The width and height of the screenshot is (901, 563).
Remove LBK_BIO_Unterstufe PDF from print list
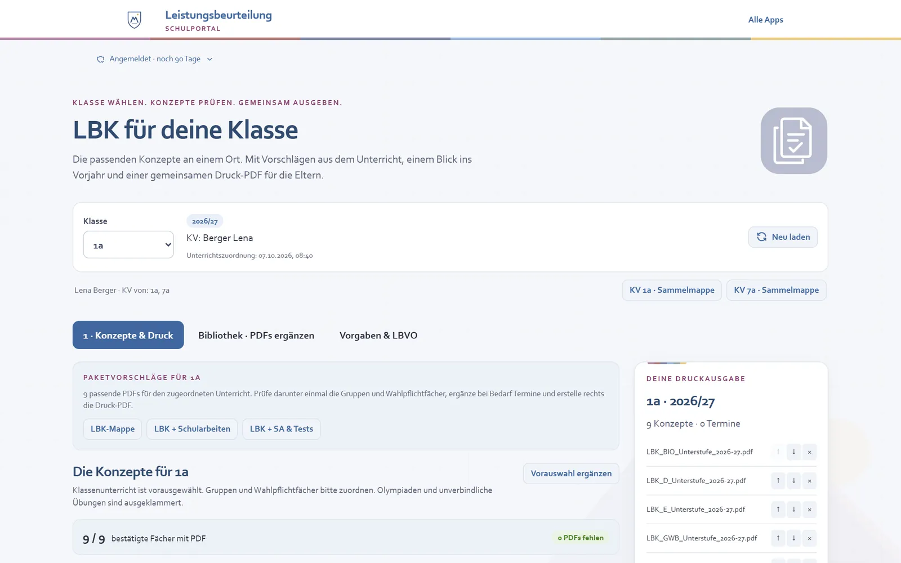809,452
